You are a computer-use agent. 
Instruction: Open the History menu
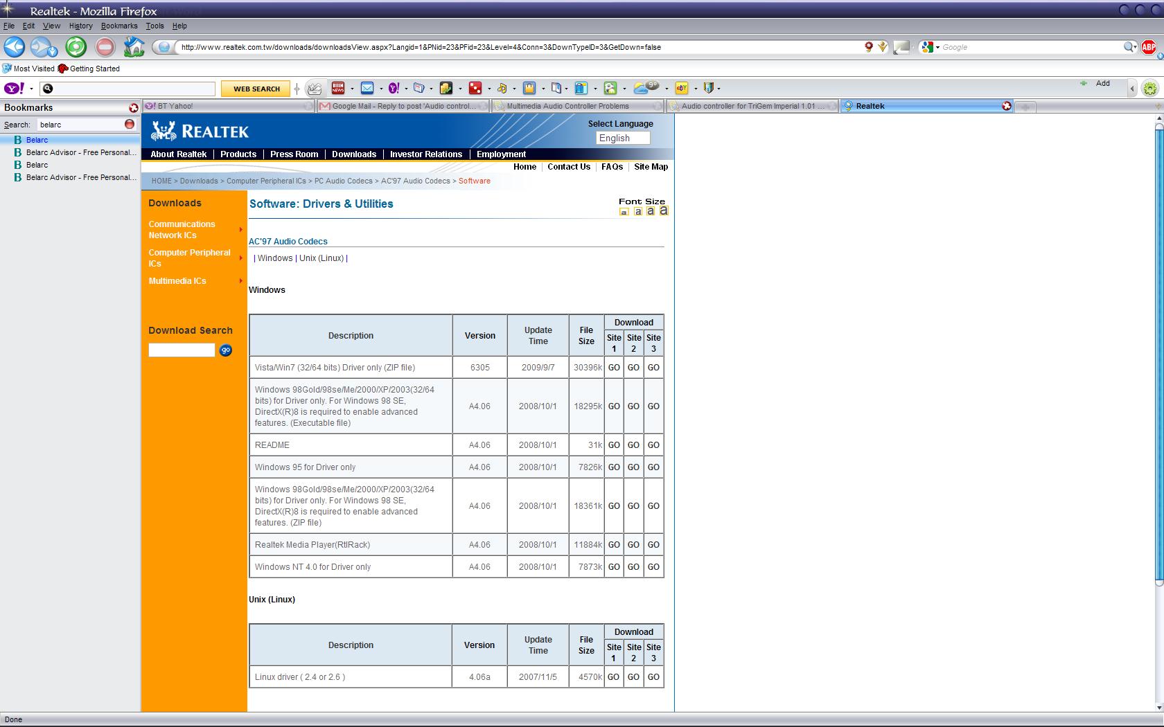(80, 26)
